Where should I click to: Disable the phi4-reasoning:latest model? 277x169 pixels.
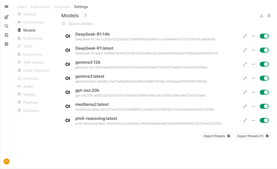[264, 120]
